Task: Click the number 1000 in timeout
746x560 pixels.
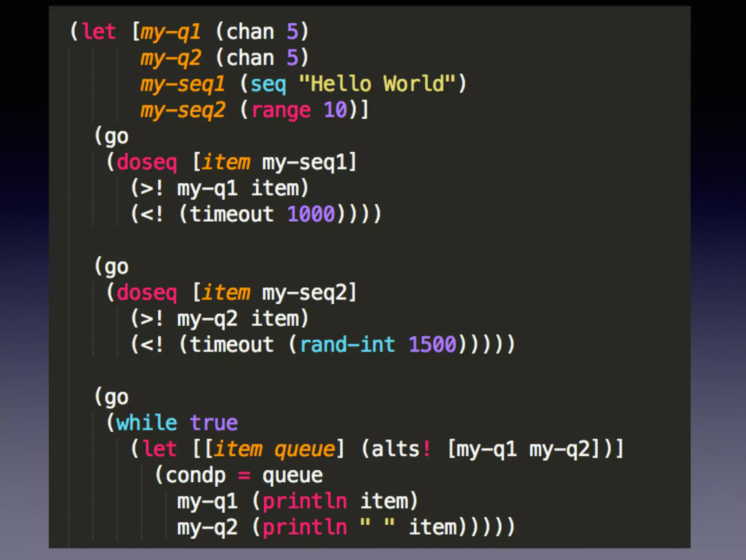Action: (311, 214)
